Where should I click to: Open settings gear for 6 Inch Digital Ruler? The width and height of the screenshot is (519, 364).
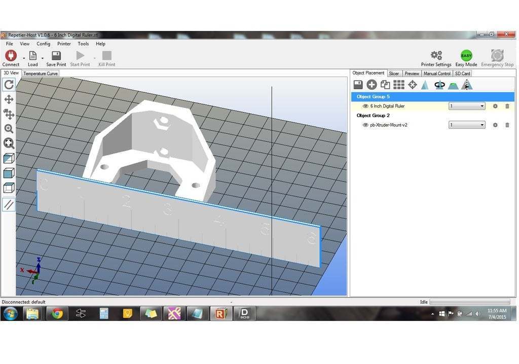[495, 106]
